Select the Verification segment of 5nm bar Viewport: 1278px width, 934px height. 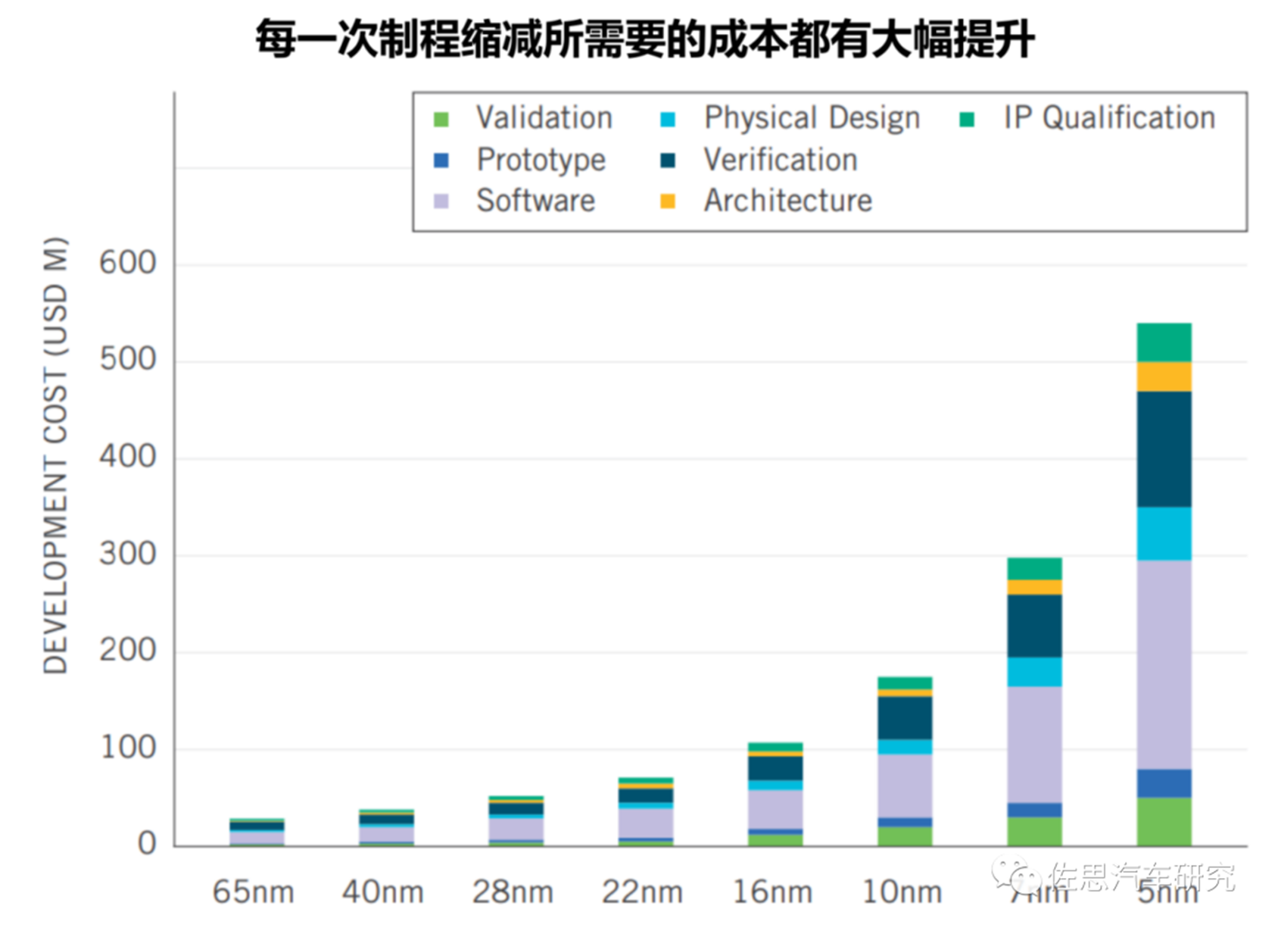tap(1164, 449)
